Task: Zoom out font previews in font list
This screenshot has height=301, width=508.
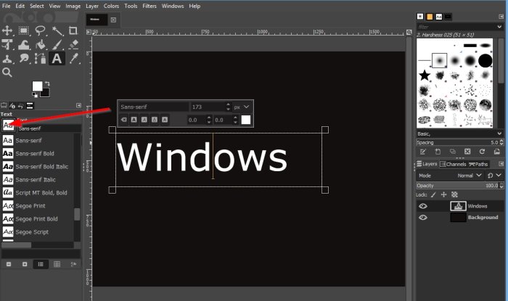Action: click(9, 265)
